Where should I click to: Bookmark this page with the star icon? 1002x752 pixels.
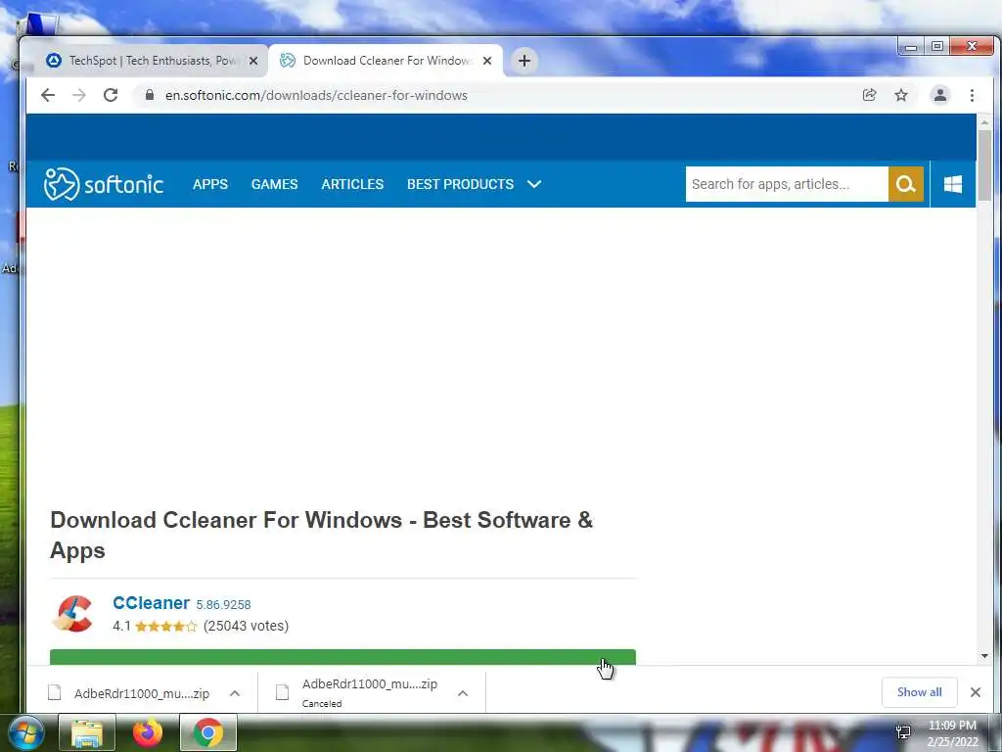(901, 95)
